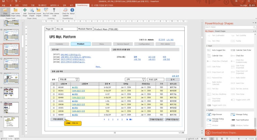This screenshot has height=140, width=257.
Task: Select slide 14 thumbnail
Action: (x=11, y=93)
